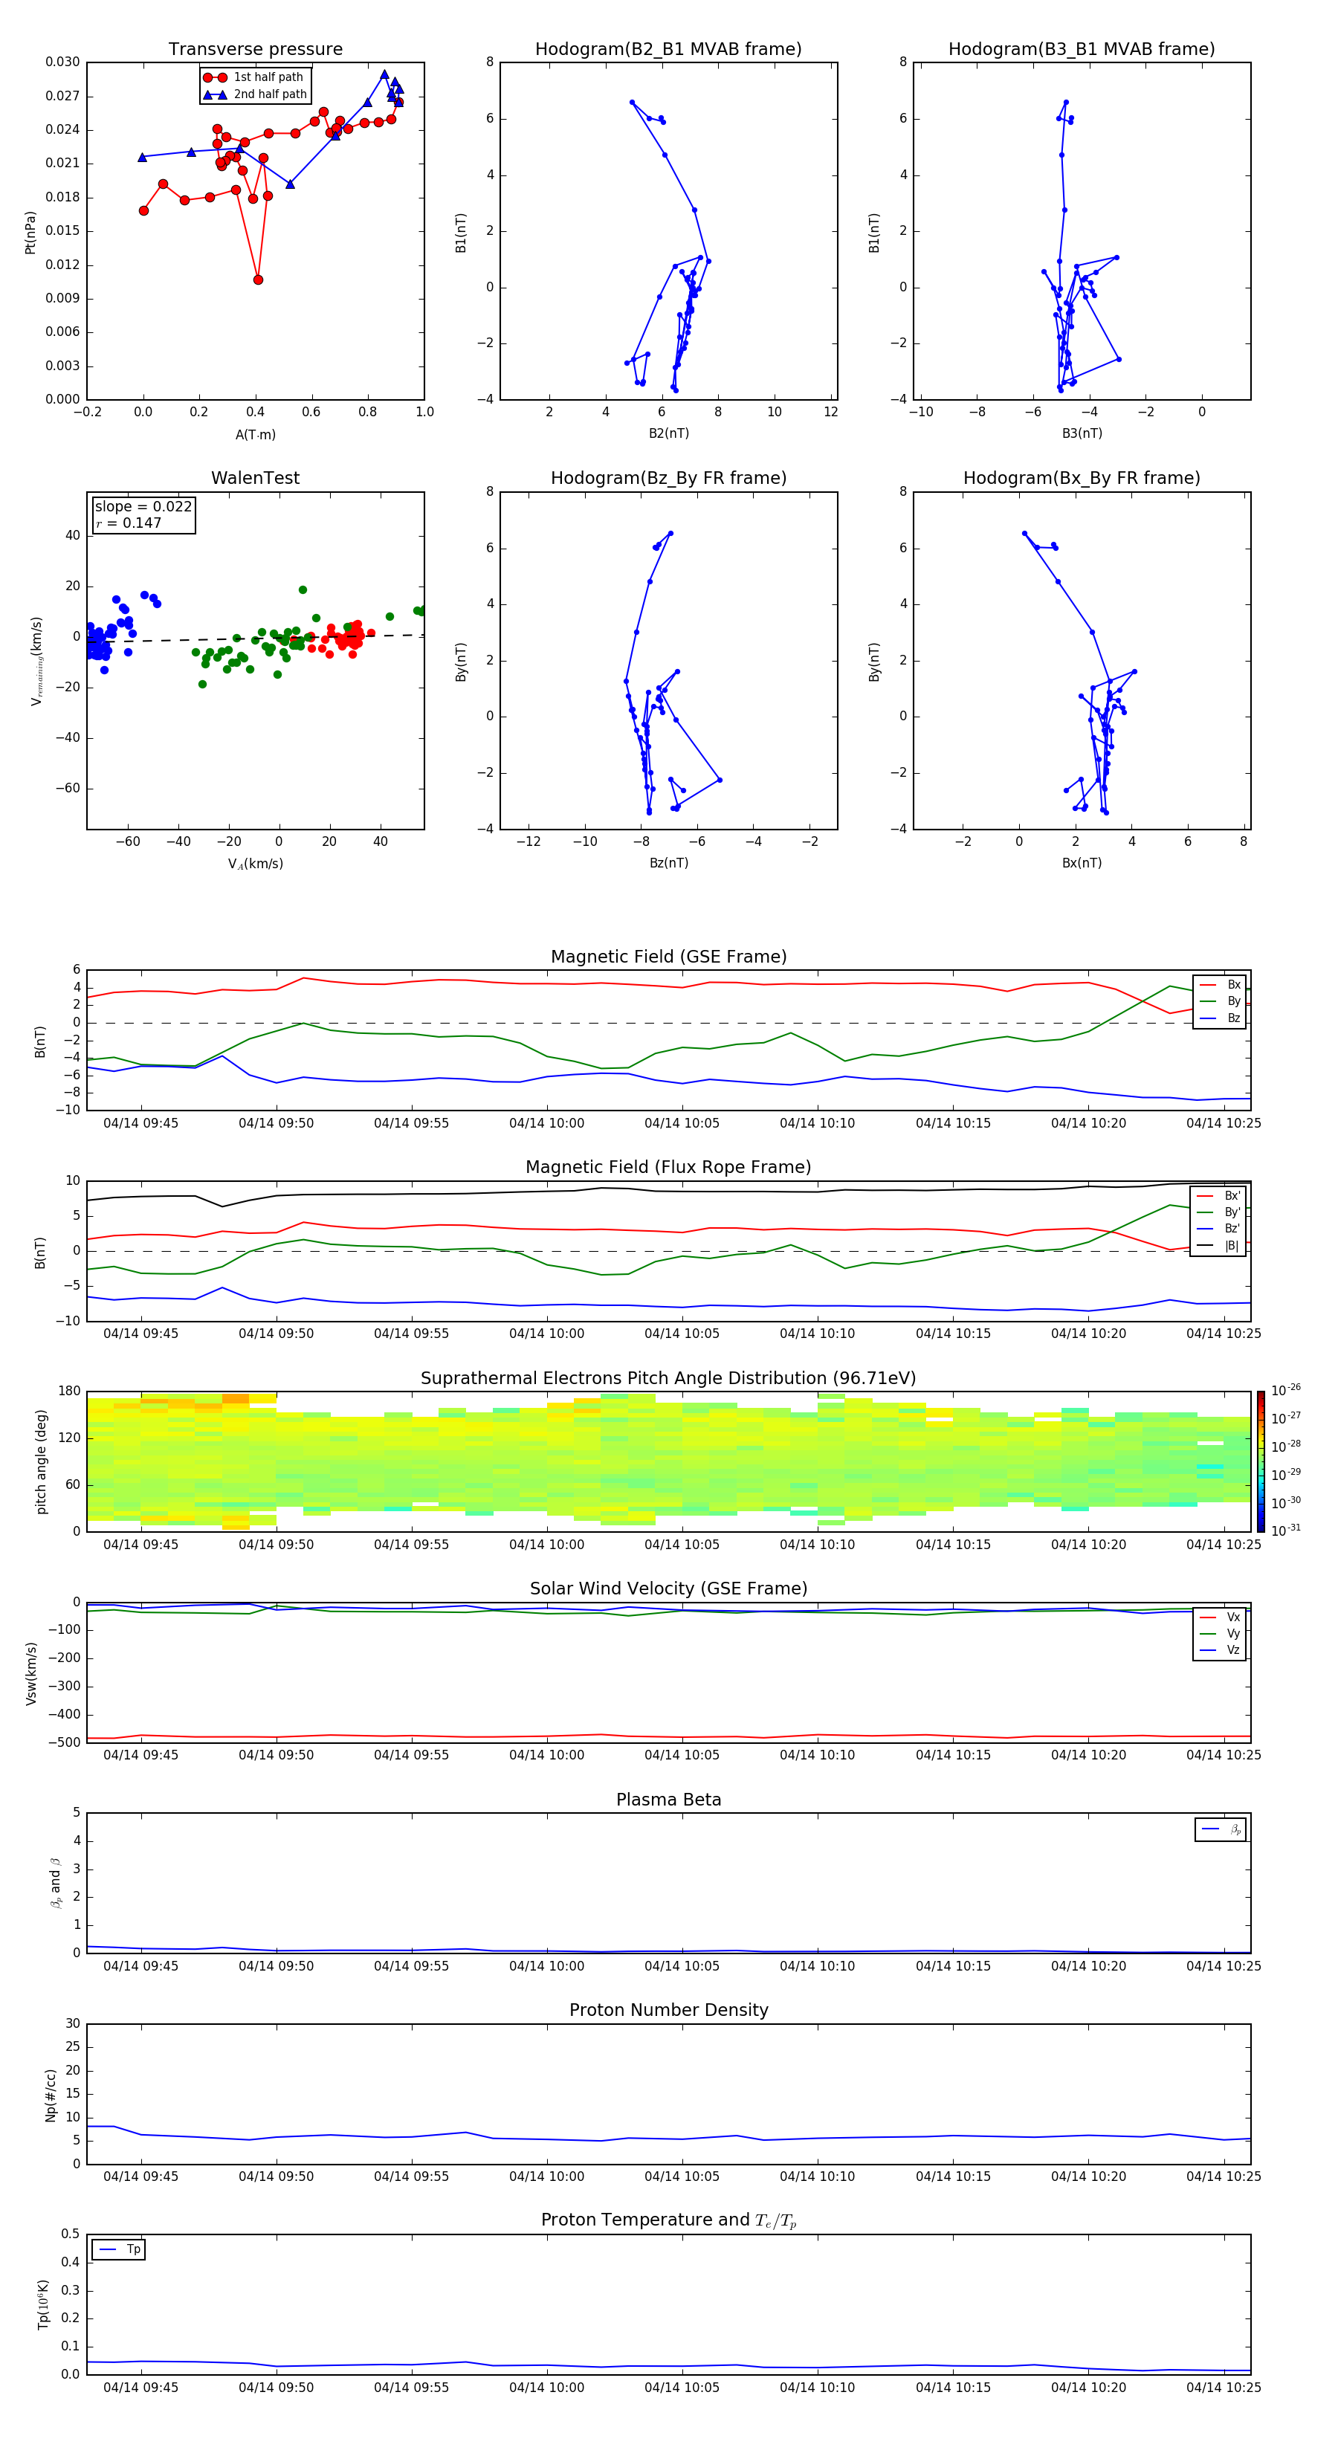Viewport: 1338px width, 2453px height.
Task: Click the "10^-31" colorbar tick label
Action: [x=1286, y=1531]
